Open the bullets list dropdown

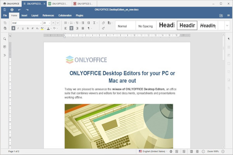pos(68,23)
